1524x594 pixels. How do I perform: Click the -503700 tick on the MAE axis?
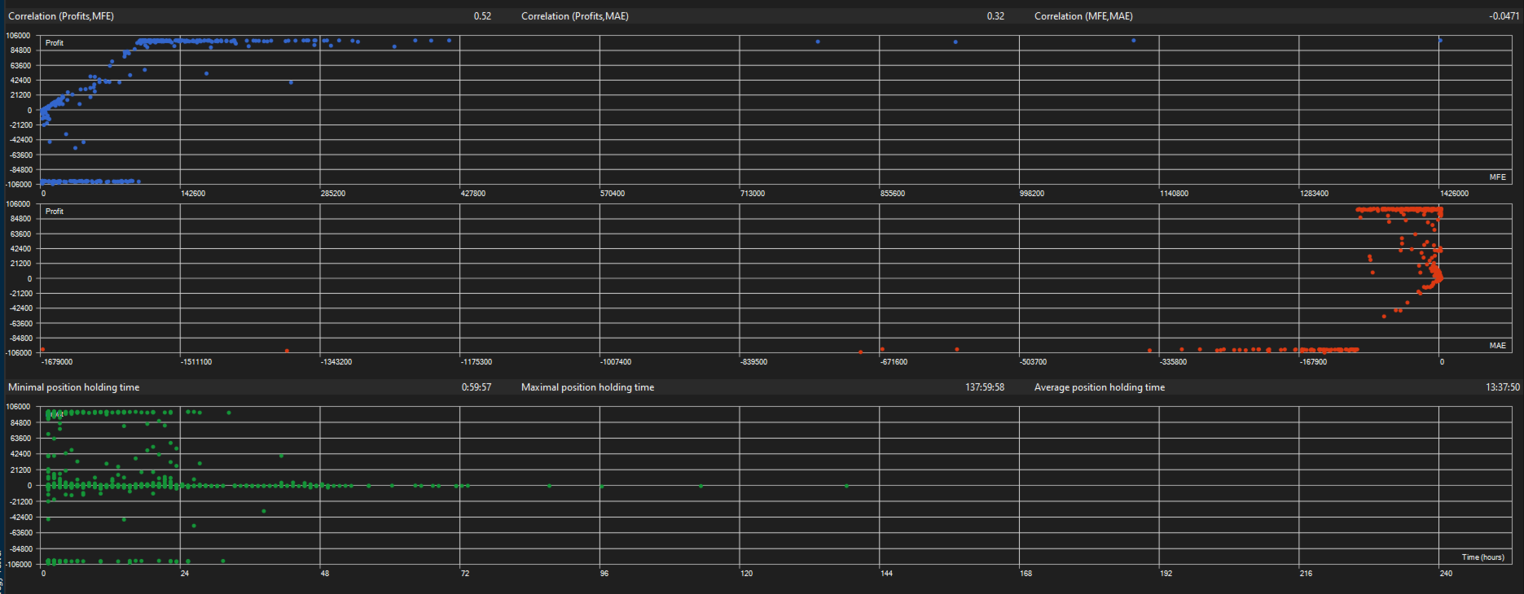[x=1034, y=362]
